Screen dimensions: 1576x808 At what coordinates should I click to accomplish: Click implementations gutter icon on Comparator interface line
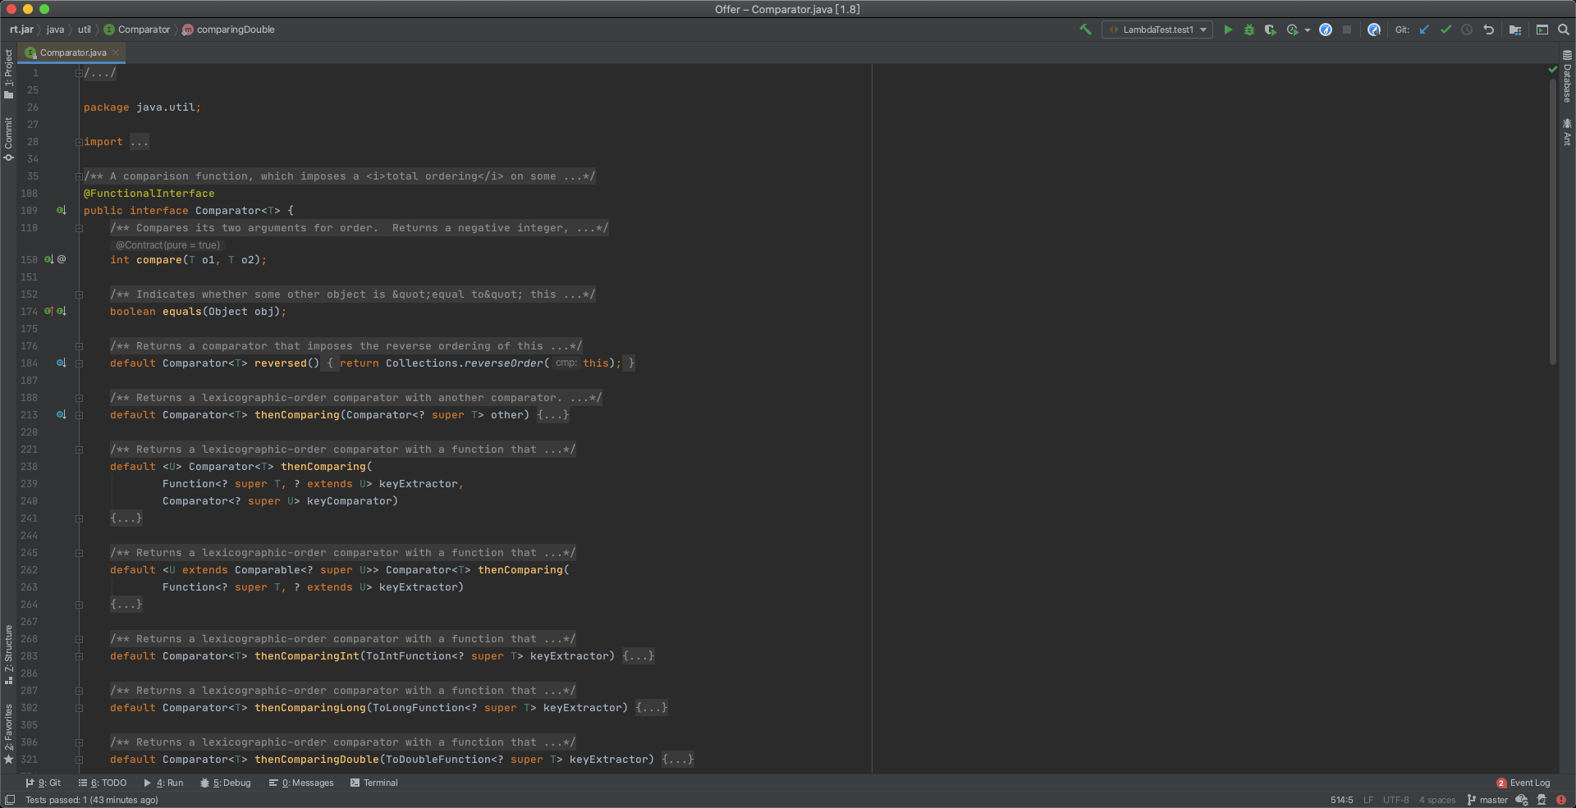(61, 211)
